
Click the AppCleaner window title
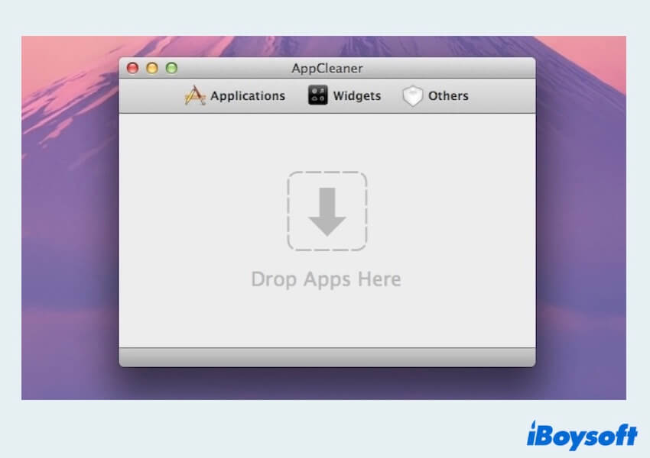pyautogui.click(x=327, y=68)
